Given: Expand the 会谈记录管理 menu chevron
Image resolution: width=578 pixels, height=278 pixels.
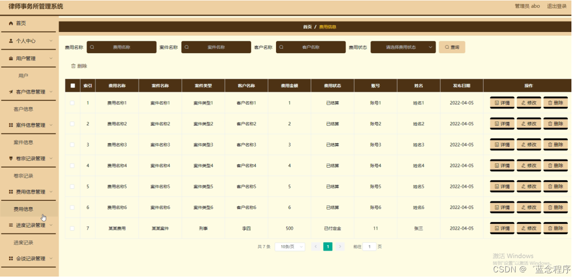Looking at the screenshot, I should pos(51,259).
